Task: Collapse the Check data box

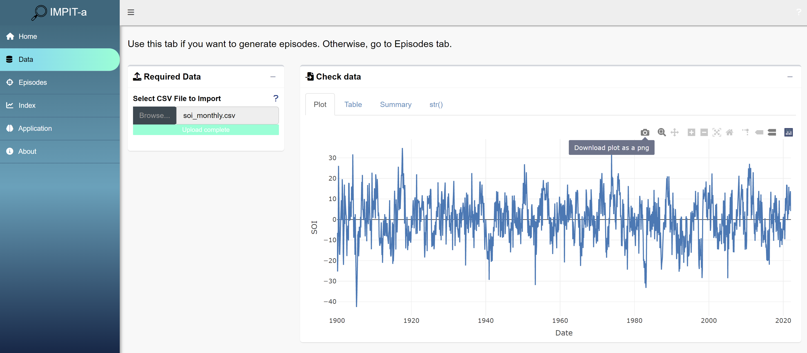Action: pyautogui.click(x=790, y=77)
